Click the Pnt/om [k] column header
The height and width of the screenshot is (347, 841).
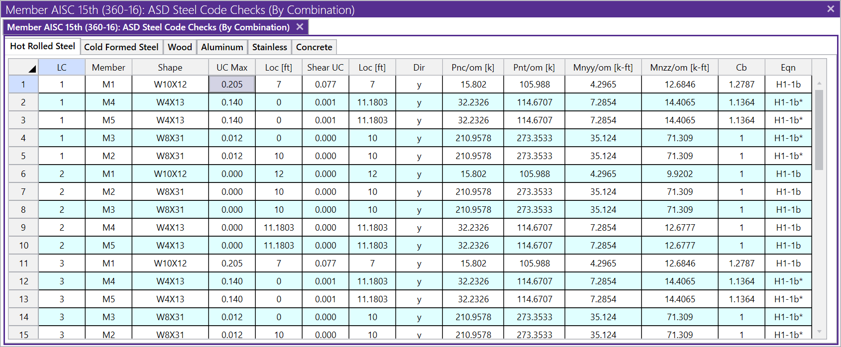pos(534,67)
